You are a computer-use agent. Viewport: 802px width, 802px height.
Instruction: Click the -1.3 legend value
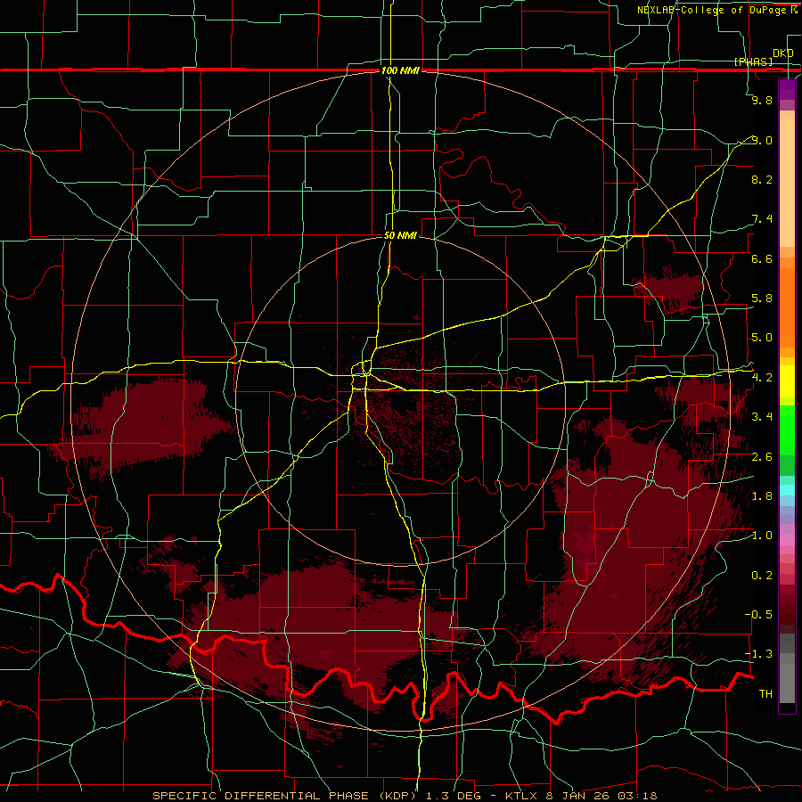pyautogui.click(x=759, y=654)
